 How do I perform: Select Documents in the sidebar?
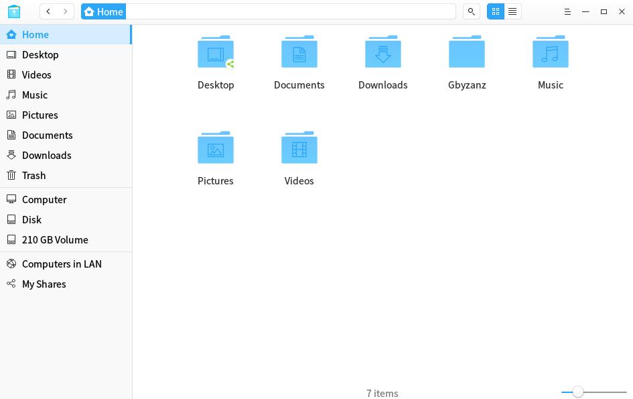(66, 135)
